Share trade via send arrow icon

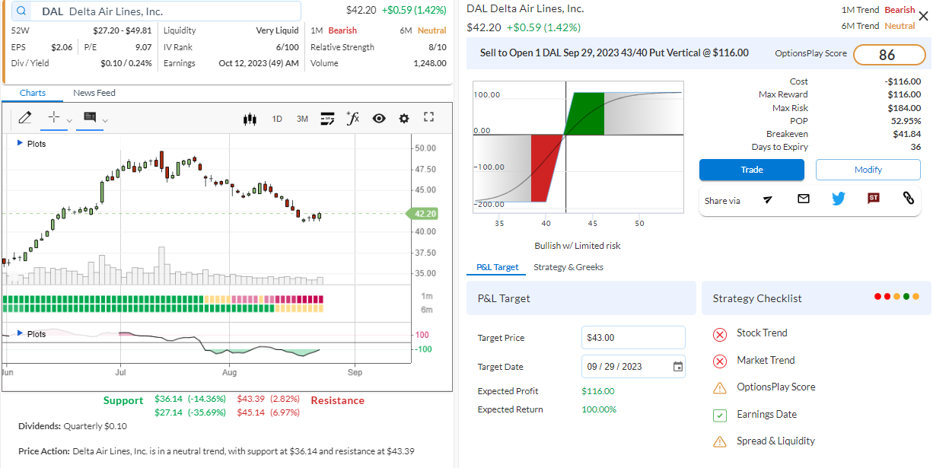pos(768,199)
